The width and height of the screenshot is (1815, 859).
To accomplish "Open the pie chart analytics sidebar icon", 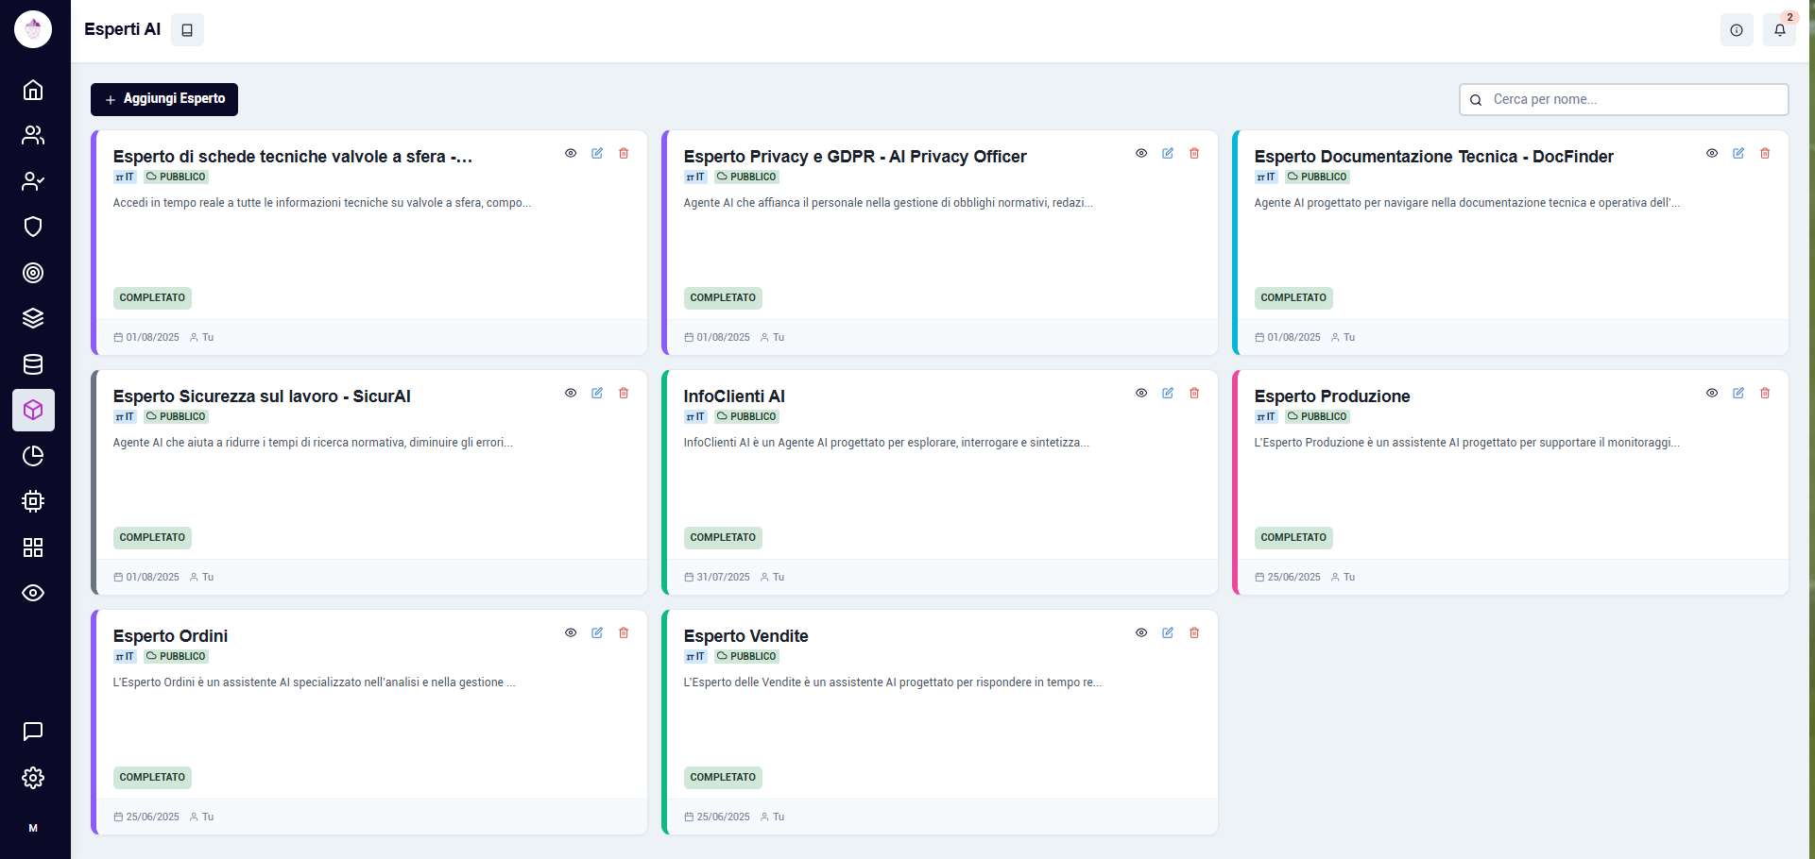I will click(33, 456).
